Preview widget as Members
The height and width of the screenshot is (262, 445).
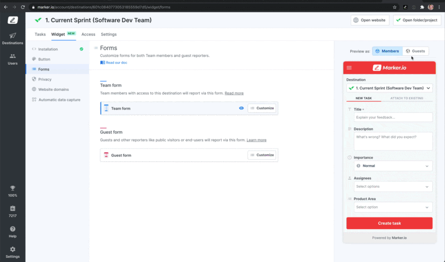[x=387, y=51]
